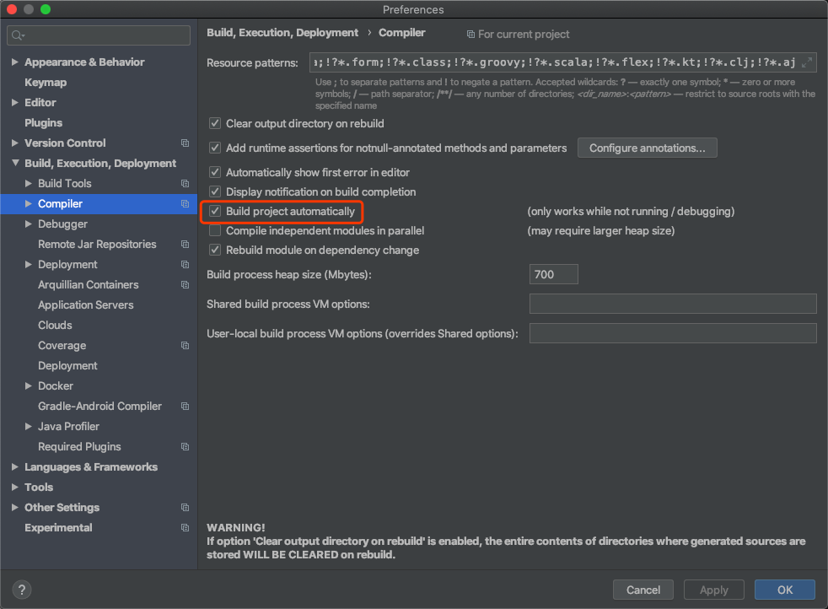Expand Build Tools subtree arrow
The width and height of the screenshot is (828, 609).
(x=29, y=183)
